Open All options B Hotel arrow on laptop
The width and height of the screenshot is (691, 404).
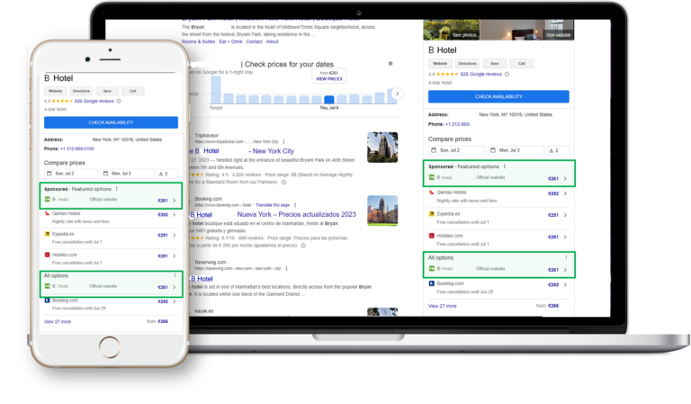point(565,270)
